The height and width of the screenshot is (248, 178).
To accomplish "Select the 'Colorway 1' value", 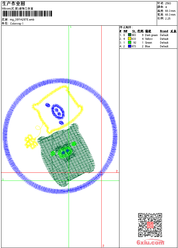I will [17, 24].
